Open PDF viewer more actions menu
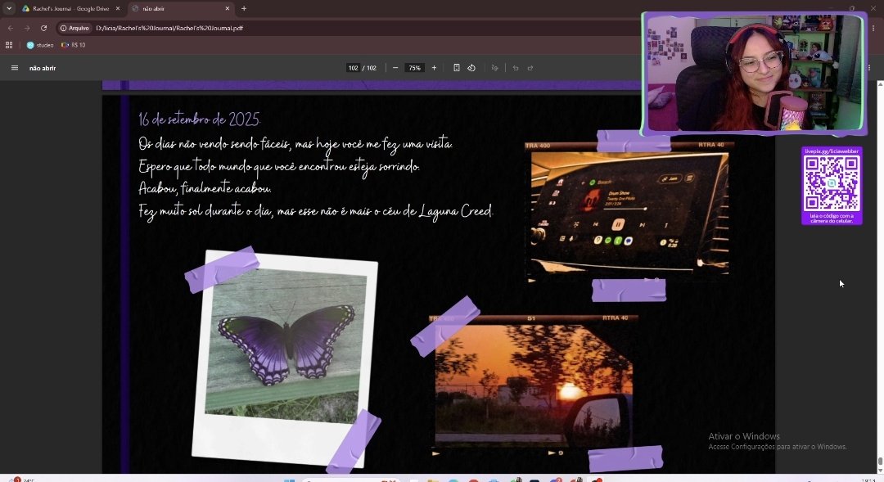Screen dimensions: 884x482 pos(868,68)
